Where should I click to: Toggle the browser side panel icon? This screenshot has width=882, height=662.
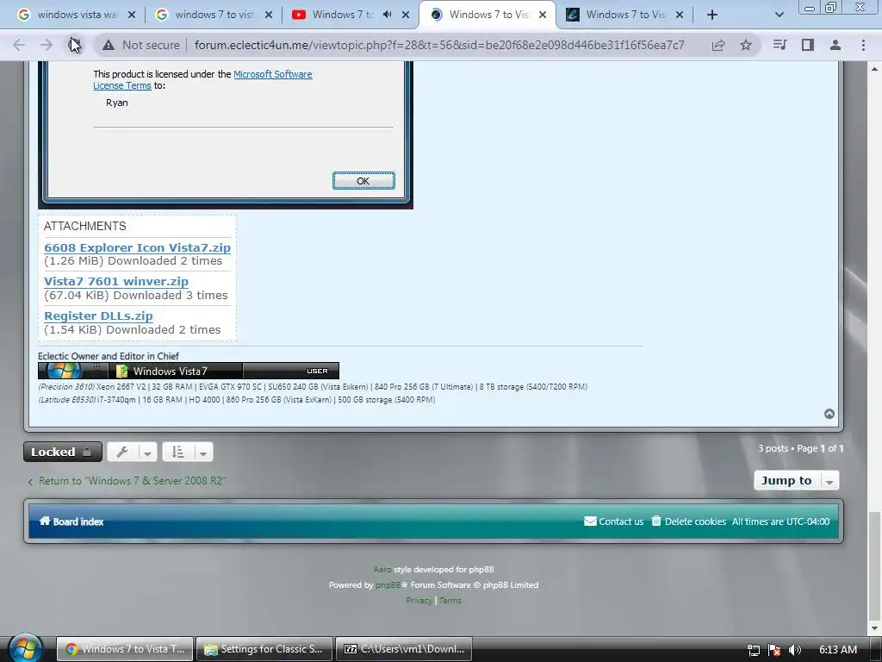(808, 45)
